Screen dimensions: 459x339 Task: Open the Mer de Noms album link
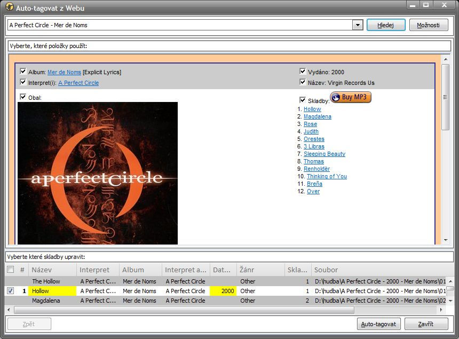64,72
